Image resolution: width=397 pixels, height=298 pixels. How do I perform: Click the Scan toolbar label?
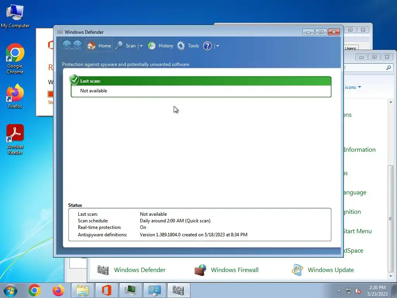131,46
